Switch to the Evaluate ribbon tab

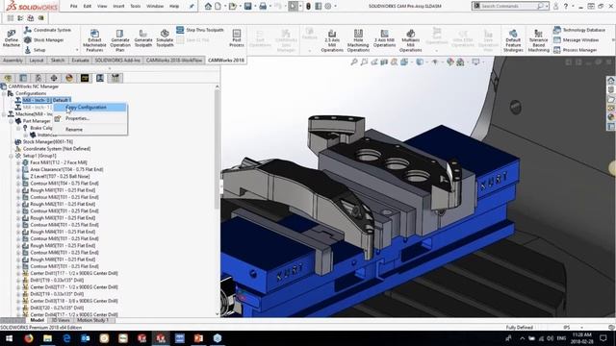[x=80, y=60]
